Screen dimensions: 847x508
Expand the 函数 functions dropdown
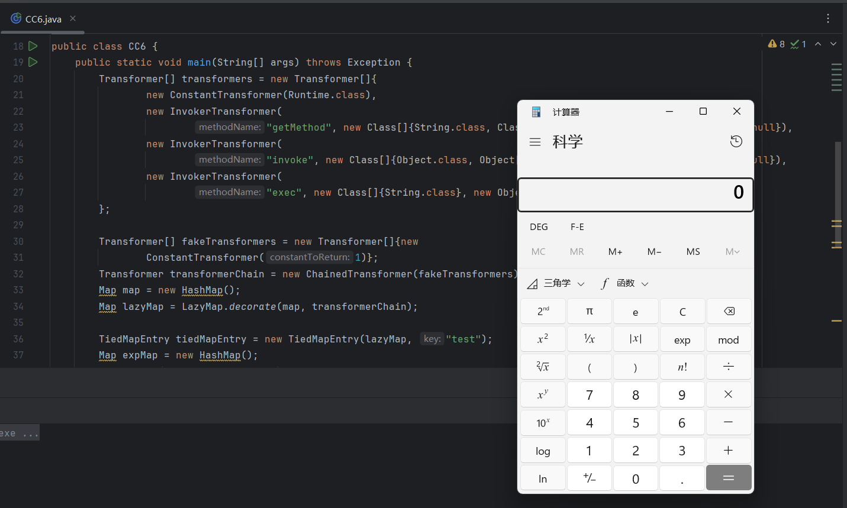(x=624, y=283)
